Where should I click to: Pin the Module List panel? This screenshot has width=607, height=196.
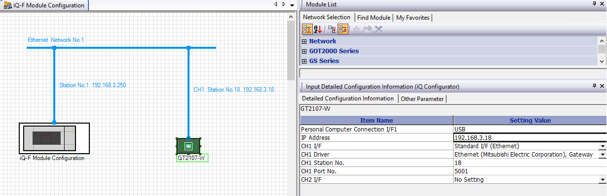pyautogui.click(x=594, y=4)
